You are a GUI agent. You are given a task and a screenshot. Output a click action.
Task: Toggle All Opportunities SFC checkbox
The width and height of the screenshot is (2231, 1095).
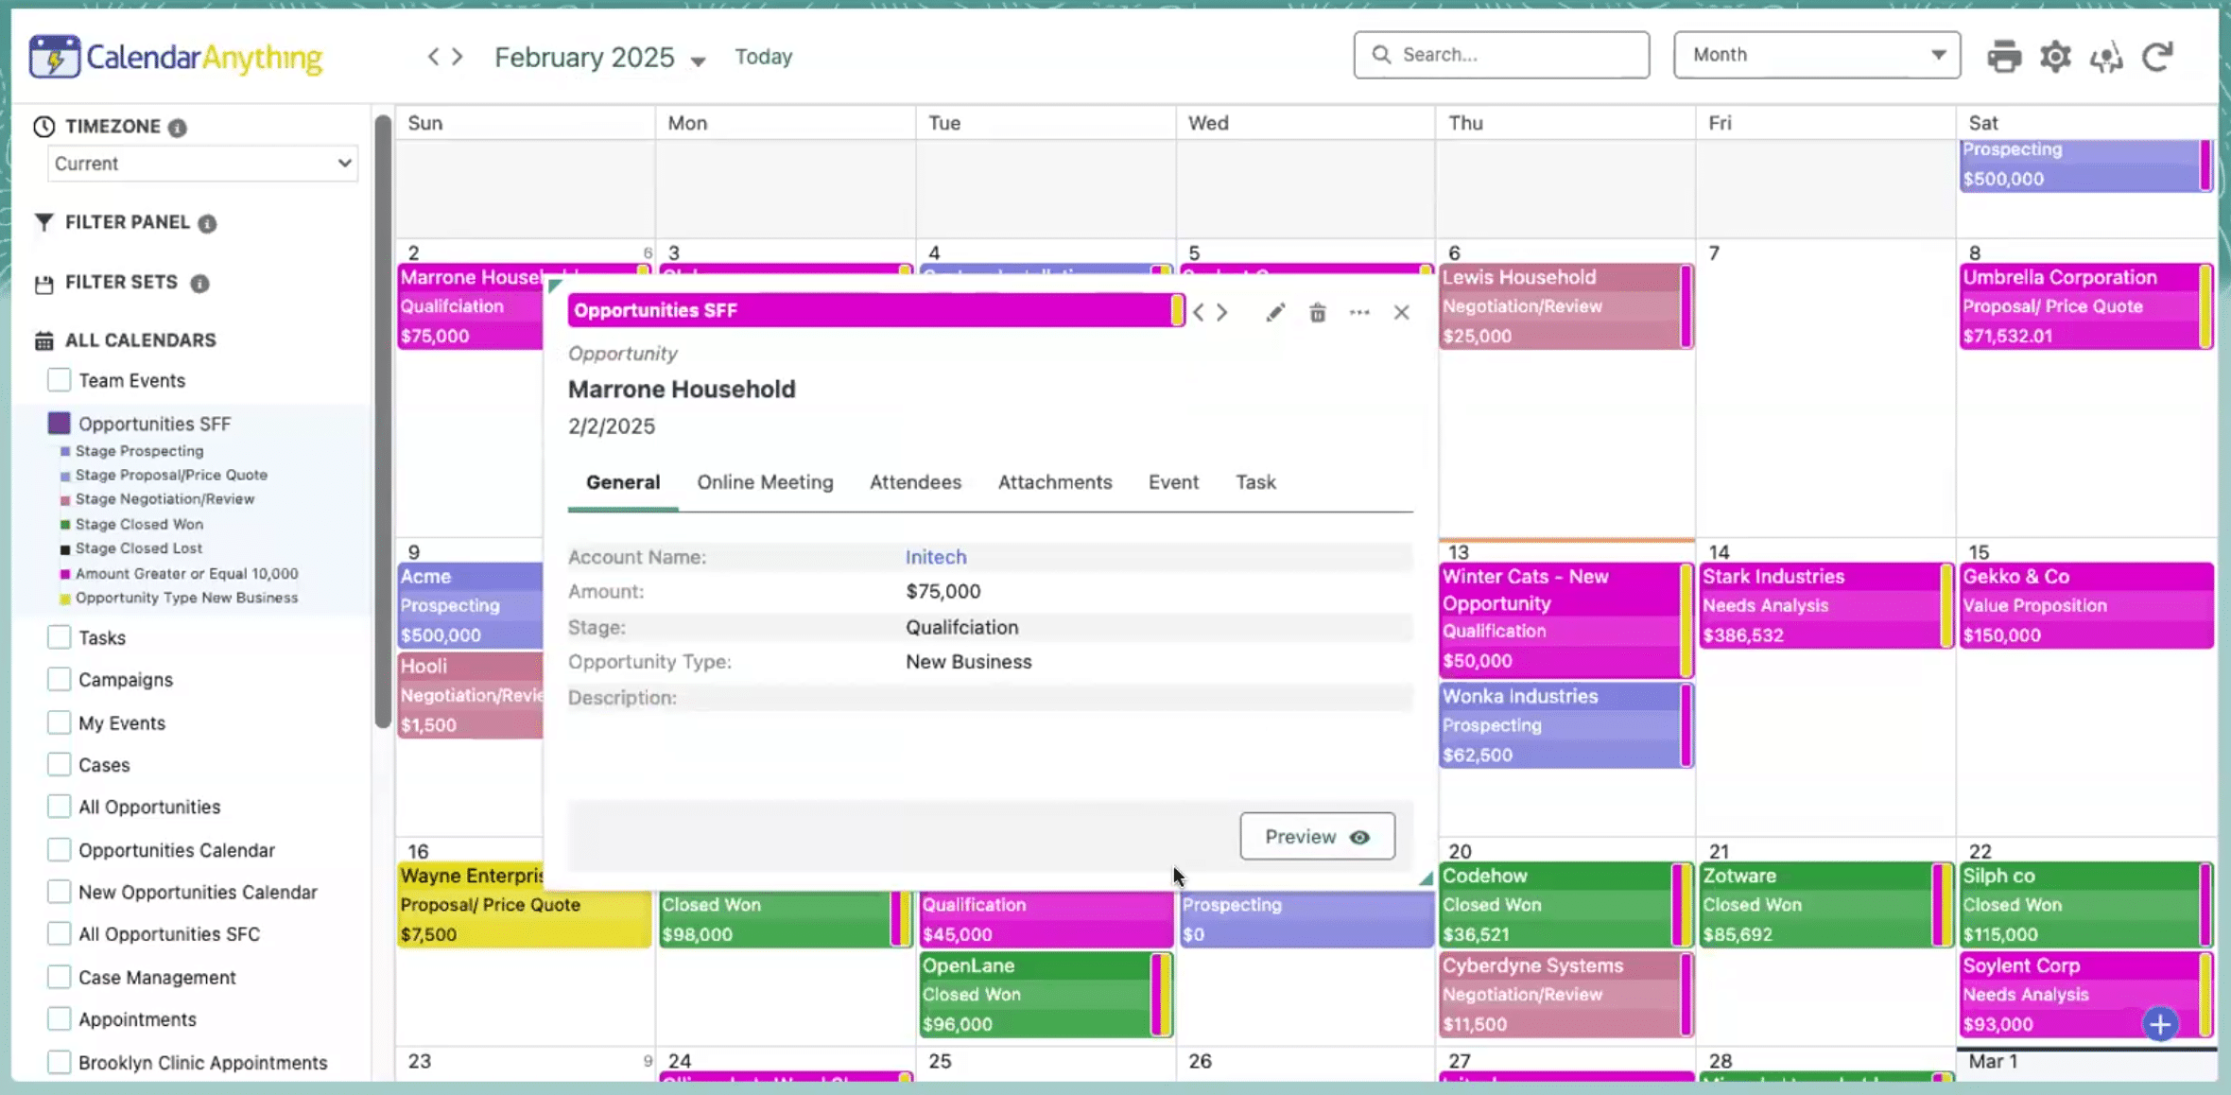pos(59,933)
